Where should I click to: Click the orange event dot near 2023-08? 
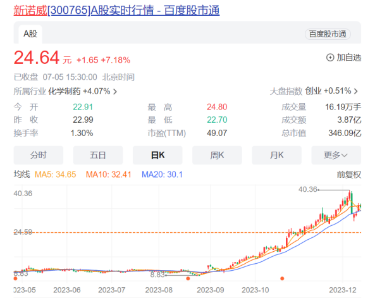point(188,278)
